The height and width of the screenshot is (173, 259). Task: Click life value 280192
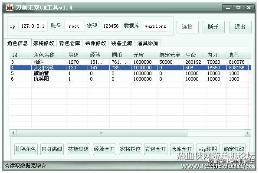193,62
